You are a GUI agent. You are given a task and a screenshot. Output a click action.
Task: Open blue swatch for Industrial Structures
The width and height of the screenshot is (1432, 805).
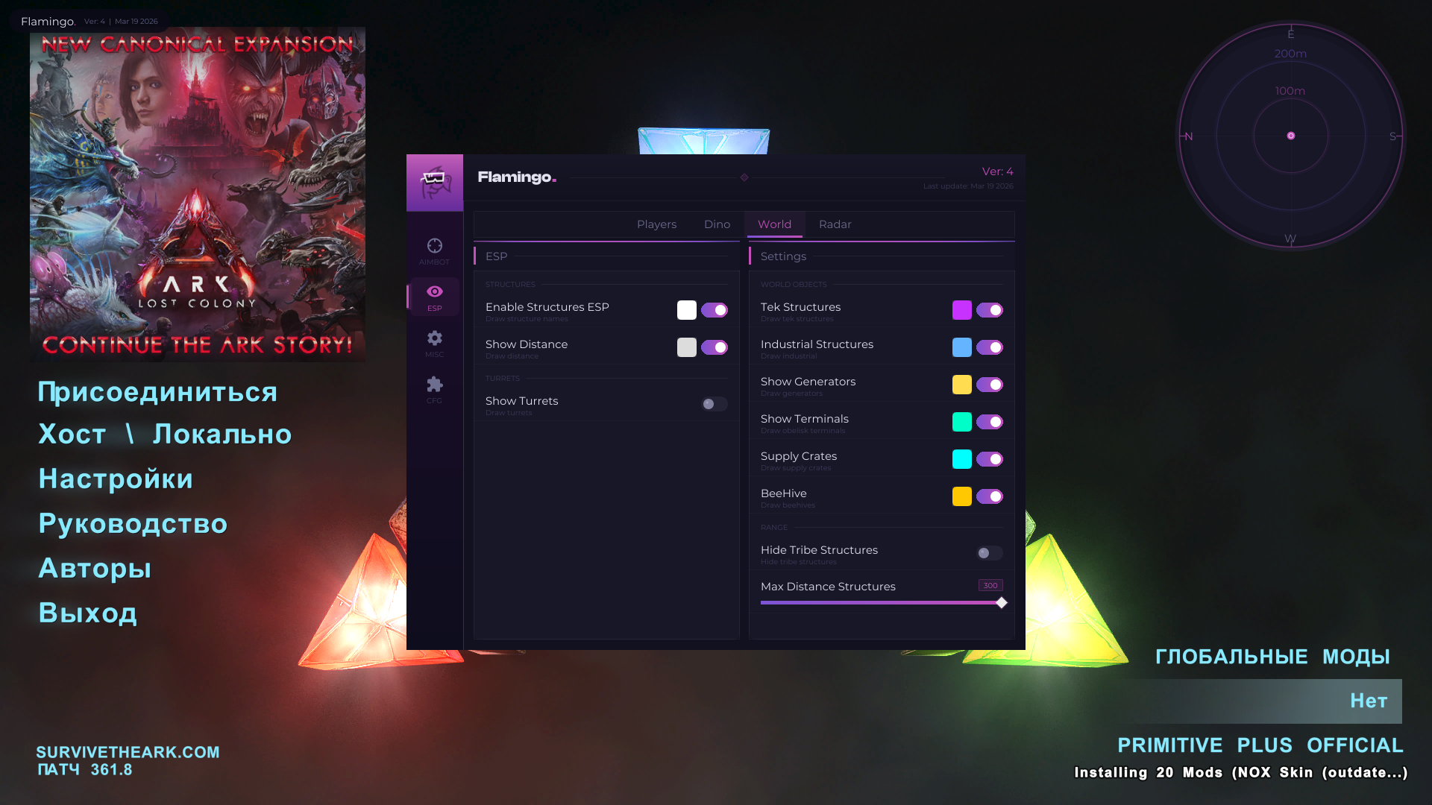961,347
